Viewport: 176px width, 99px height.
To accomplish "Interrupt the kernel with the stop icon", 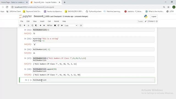I will [x=55, y=26].
